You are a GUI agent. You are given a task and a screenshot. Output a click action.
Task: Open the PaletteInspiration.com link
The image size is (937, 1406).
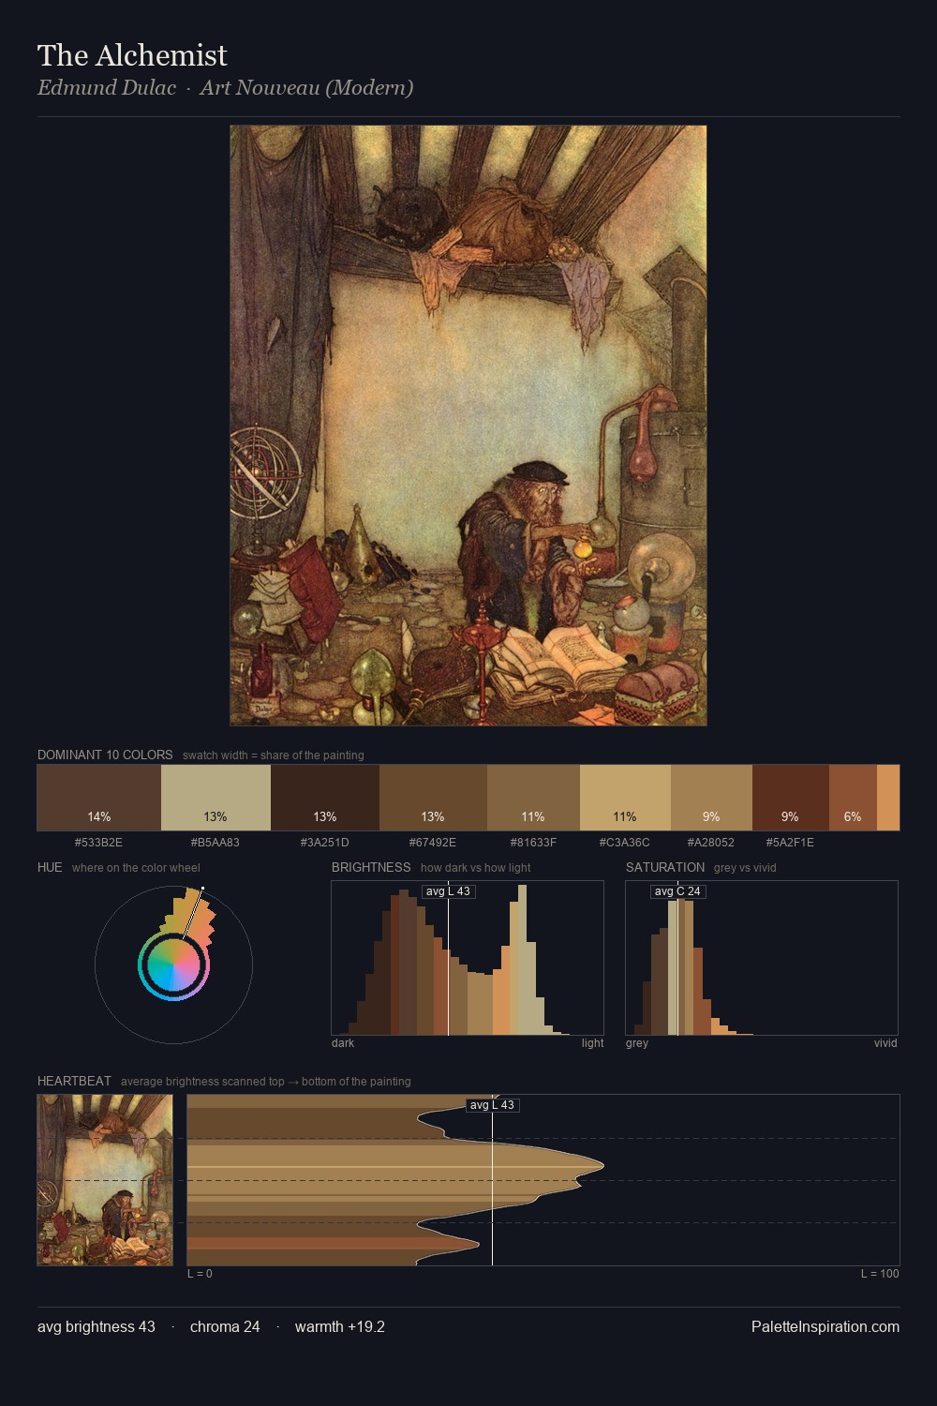[x=825, y=1326]
